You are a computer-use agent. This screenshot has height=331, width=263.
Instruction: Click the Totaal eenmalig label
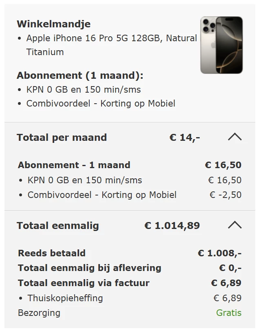pos(58,226)
